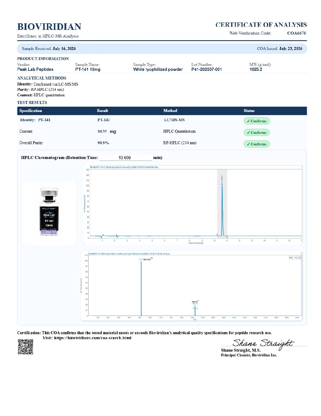The width and height of the screenshot is (321, 416).
Task: Click the Conforms badge in Identity row
Action: pyautogui.click(x=257, y=121)
